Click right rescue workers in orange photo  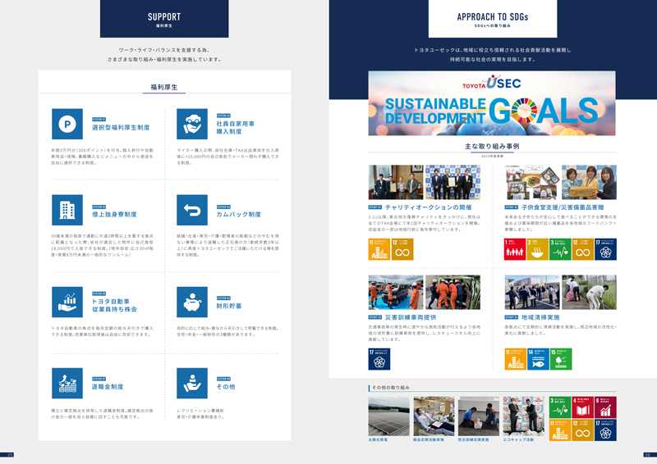pos(453,292)
